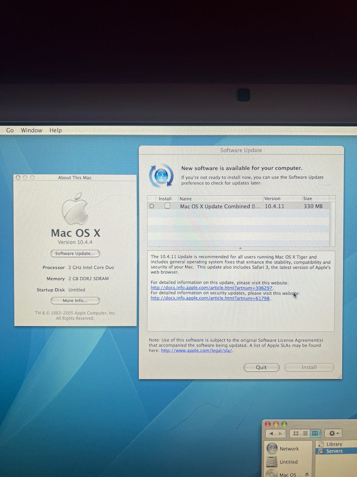
Task: Click the disclosure arrow beside the 10.4.11 update
Action: pos(152,206)
